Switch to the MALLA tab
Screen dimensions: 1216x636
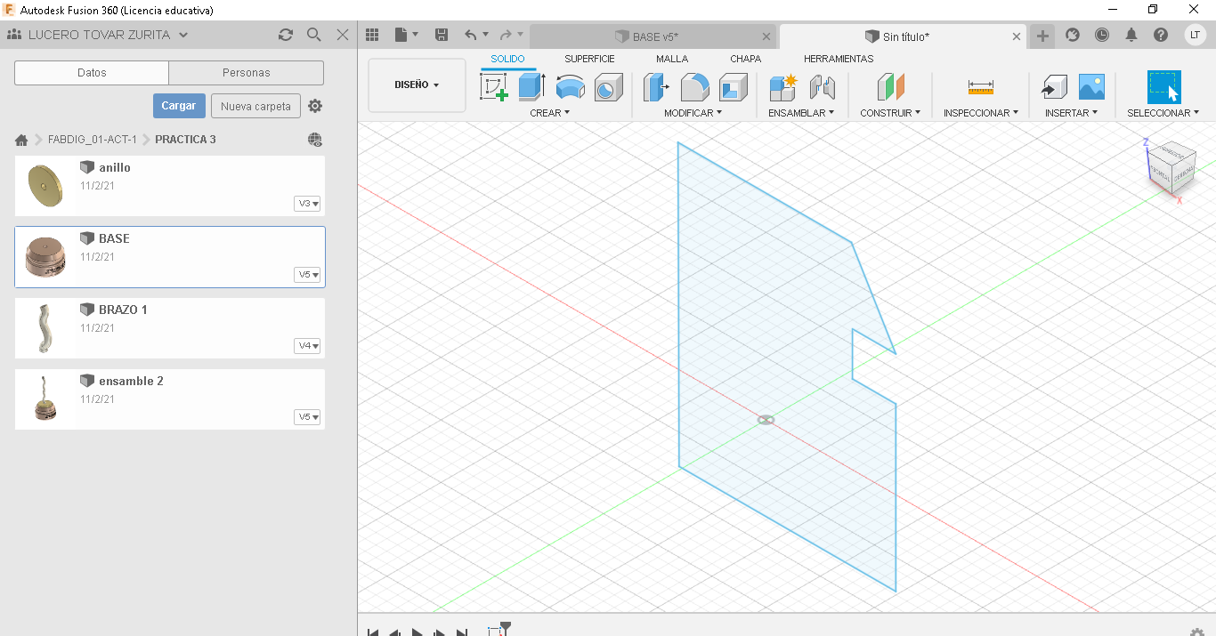672,59
